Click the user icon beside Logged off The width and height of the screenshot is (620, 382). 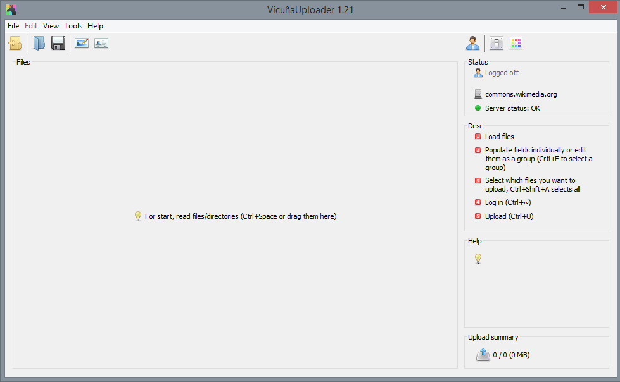tap(478, 73)
